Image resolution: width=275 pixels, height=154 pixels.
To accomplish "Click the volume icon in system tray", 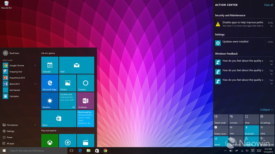I will [247, 151].
